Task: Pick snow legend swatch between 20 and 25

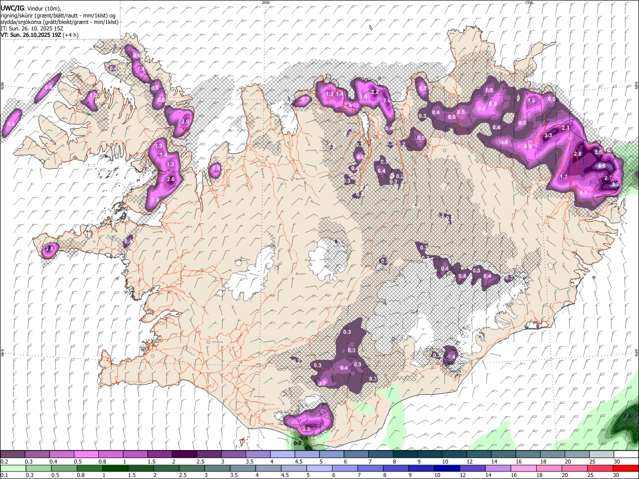Action: pos(577,455)
